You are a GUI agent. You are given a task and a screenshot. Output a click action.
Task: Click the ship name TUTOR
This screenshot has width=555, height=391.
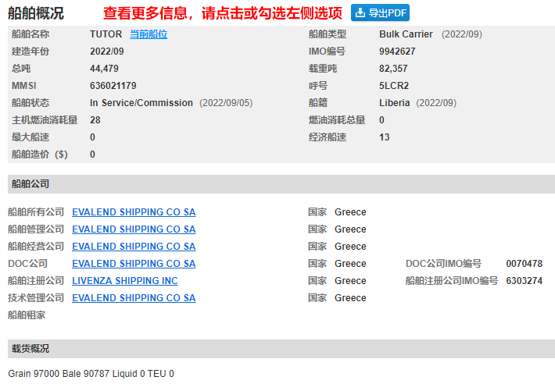tap(106, 34)
